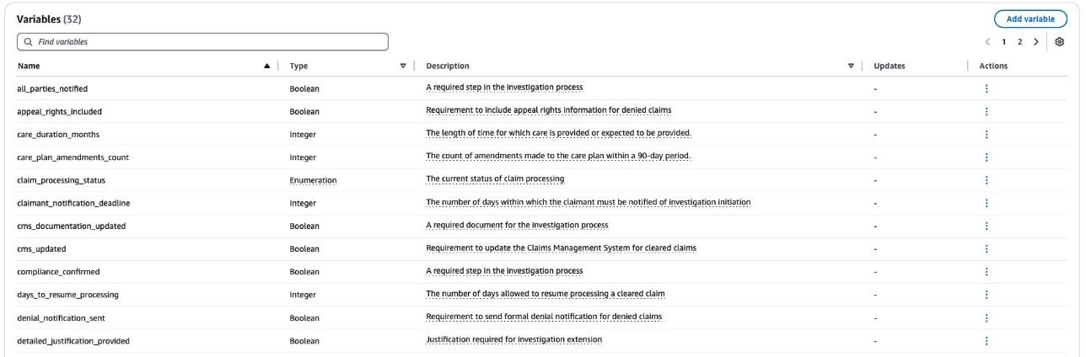Screen dimensions: 1086x357
Task: Open actions menu for detailed_justification_provided row
Action: click(986, 340)
